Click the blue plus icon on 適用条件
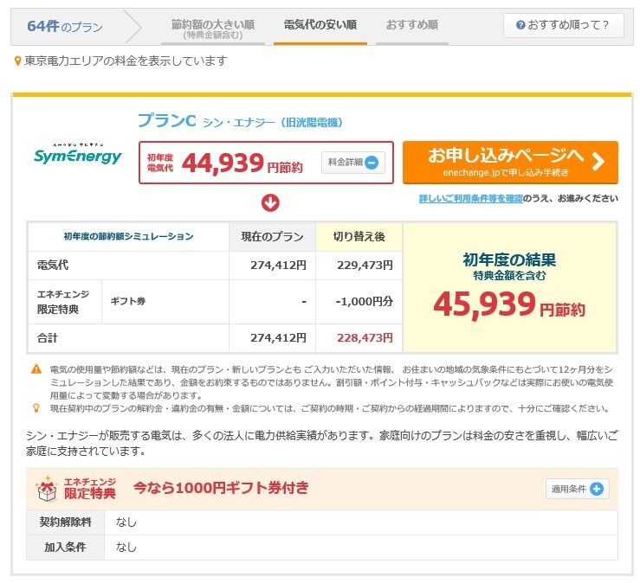Image resolution: width=640 pixels, height=583 pixels. click(597, 489)
